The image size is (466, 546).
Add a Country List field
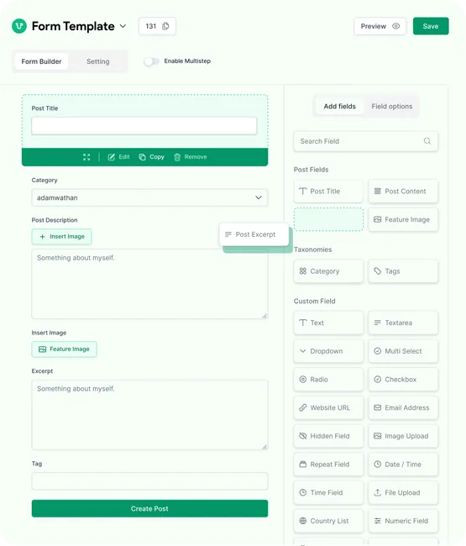tap(328, 521)
